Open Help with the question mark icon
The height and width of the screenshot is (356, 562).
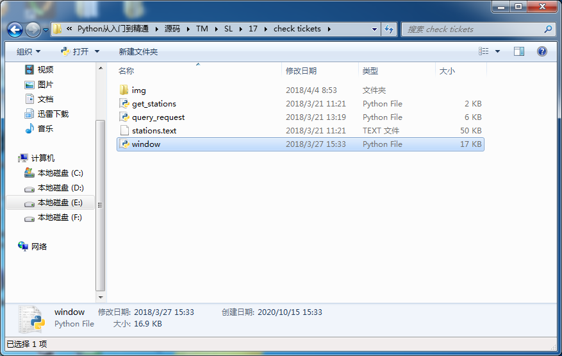coord(542,51)
